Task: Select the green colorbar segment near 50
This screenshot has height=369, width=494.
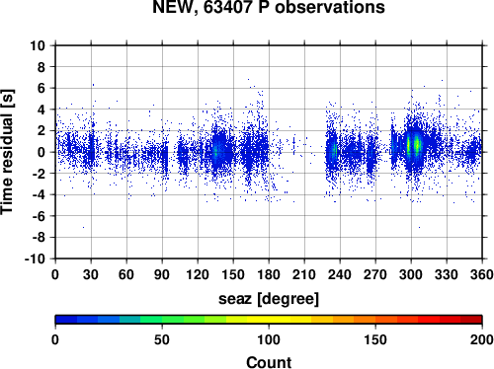Action: pyautogui.click(x=162, y=320)
